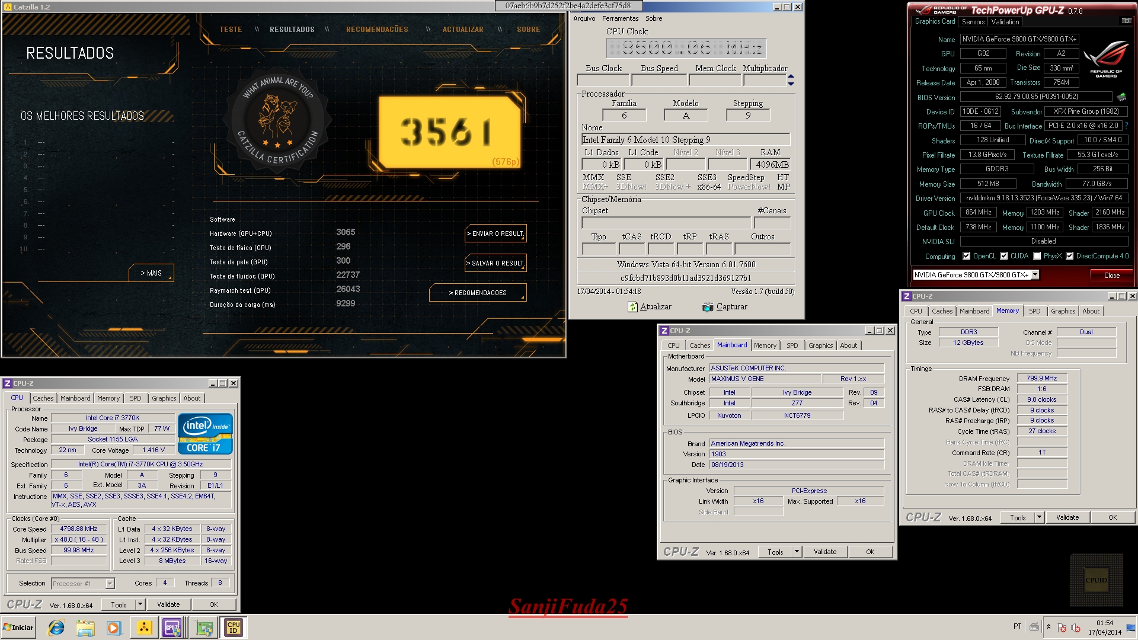
Task: Click Validate in CPU-Z CPU window
Action: (168, 604)
